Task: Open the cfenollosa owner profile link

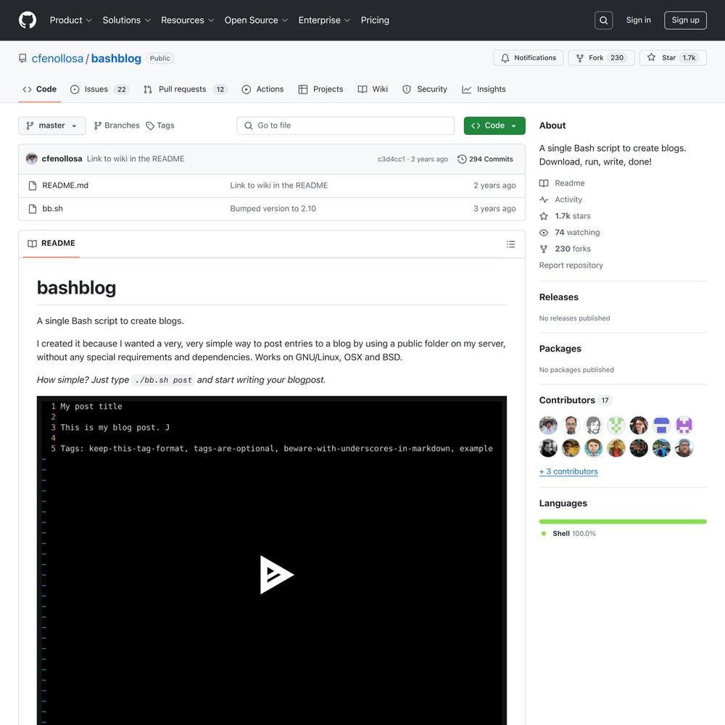Action: (57, 58)
